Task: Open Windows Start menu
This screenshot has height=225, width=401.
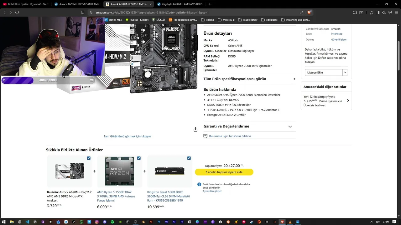Action: (4, 222)
